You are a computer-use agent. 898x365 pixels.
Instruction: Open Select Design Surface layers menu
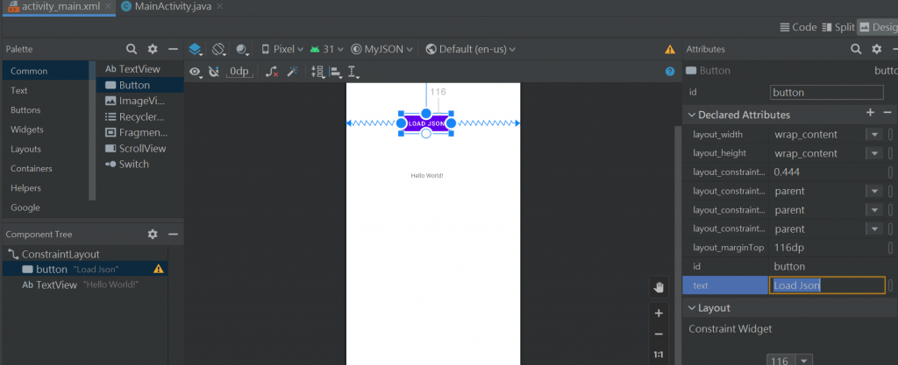point(196,49)
